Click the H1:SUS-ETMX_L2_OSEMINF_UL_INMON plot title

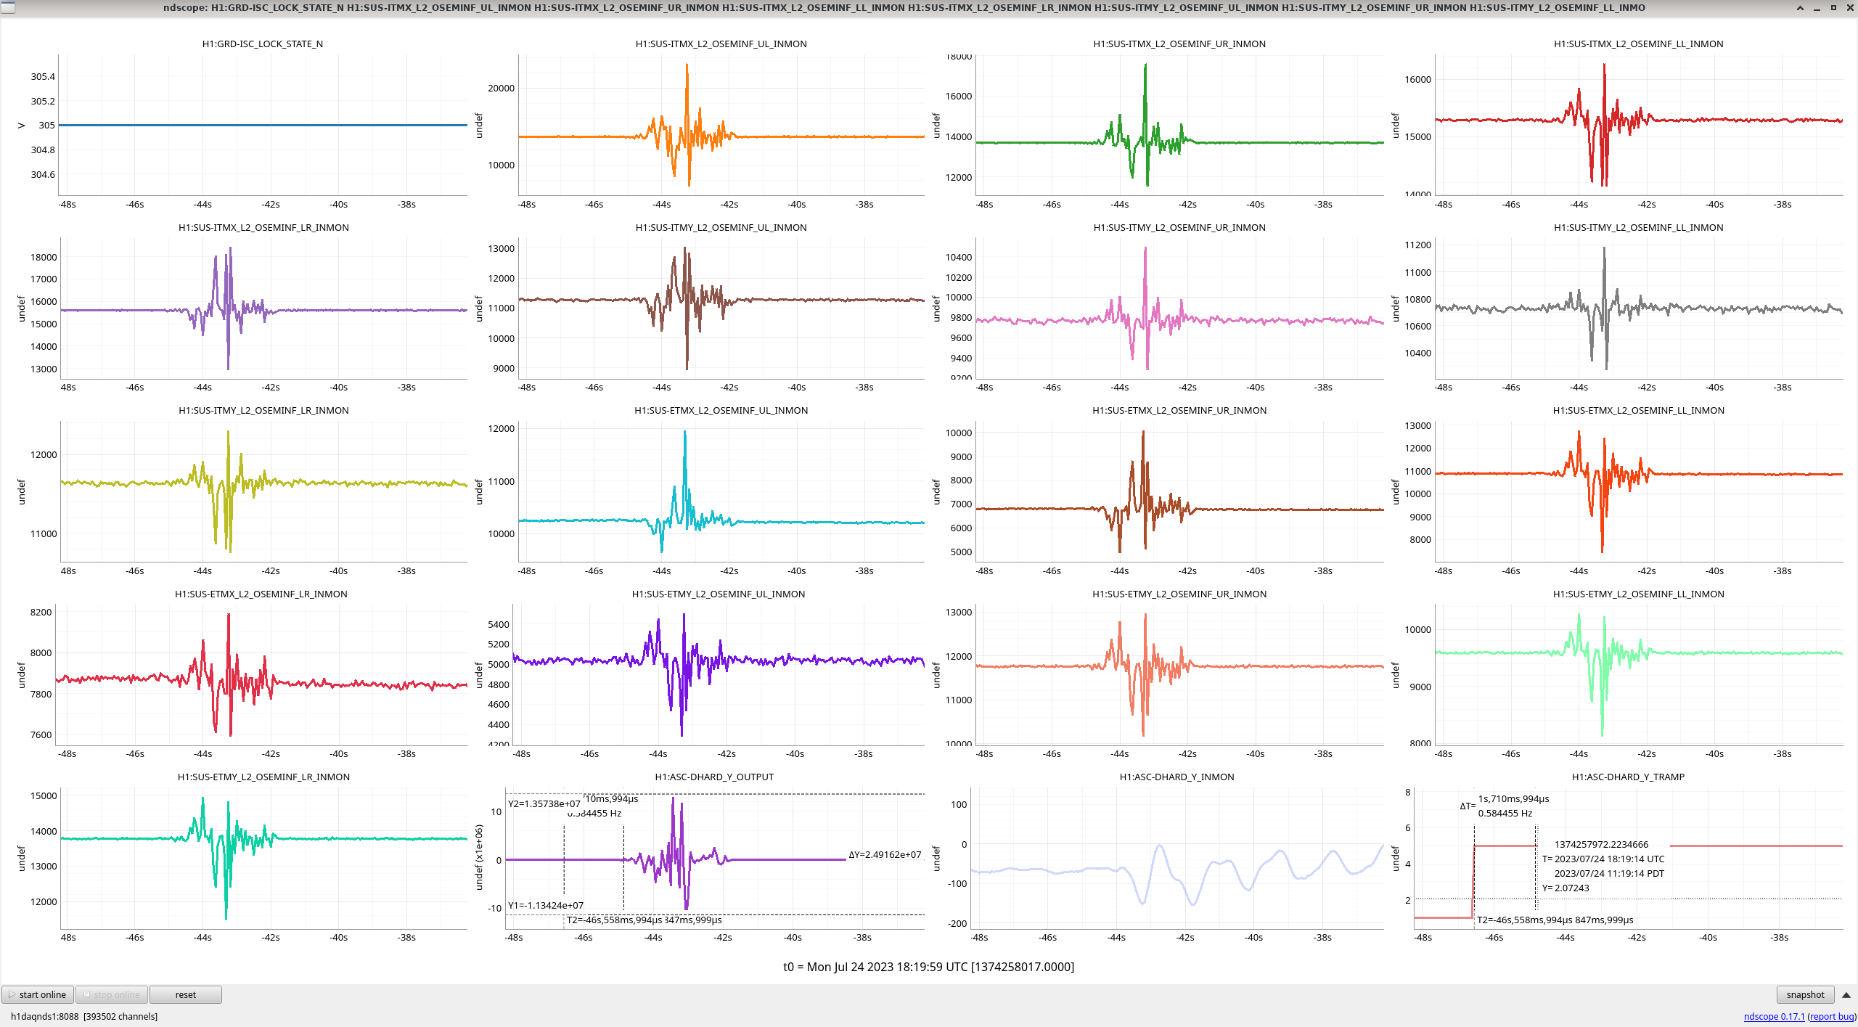pyautogui.click(x=721, y=410)
